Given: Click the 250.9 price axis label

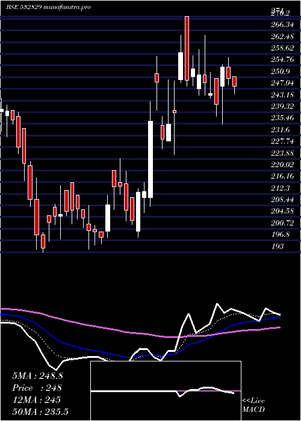Looking at the screenshot, I should coord(280,72).
